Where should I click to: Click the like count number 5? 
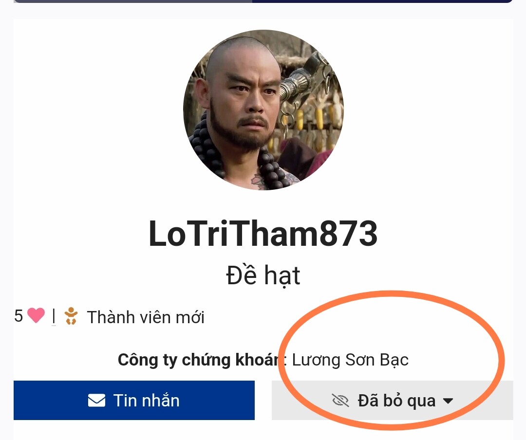tap(19, 316)
